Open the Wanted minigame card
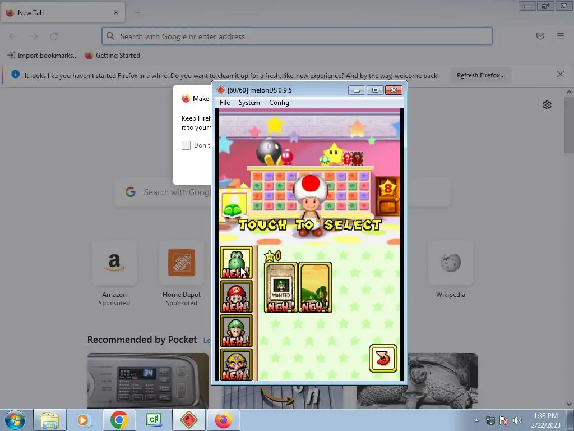 [281, 287]
